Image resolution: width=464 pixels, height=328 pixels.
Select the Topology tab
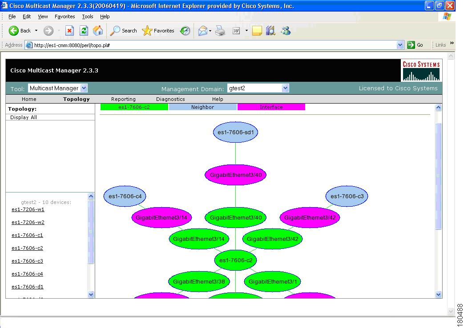pyautogui.click(x=77, y=99)
